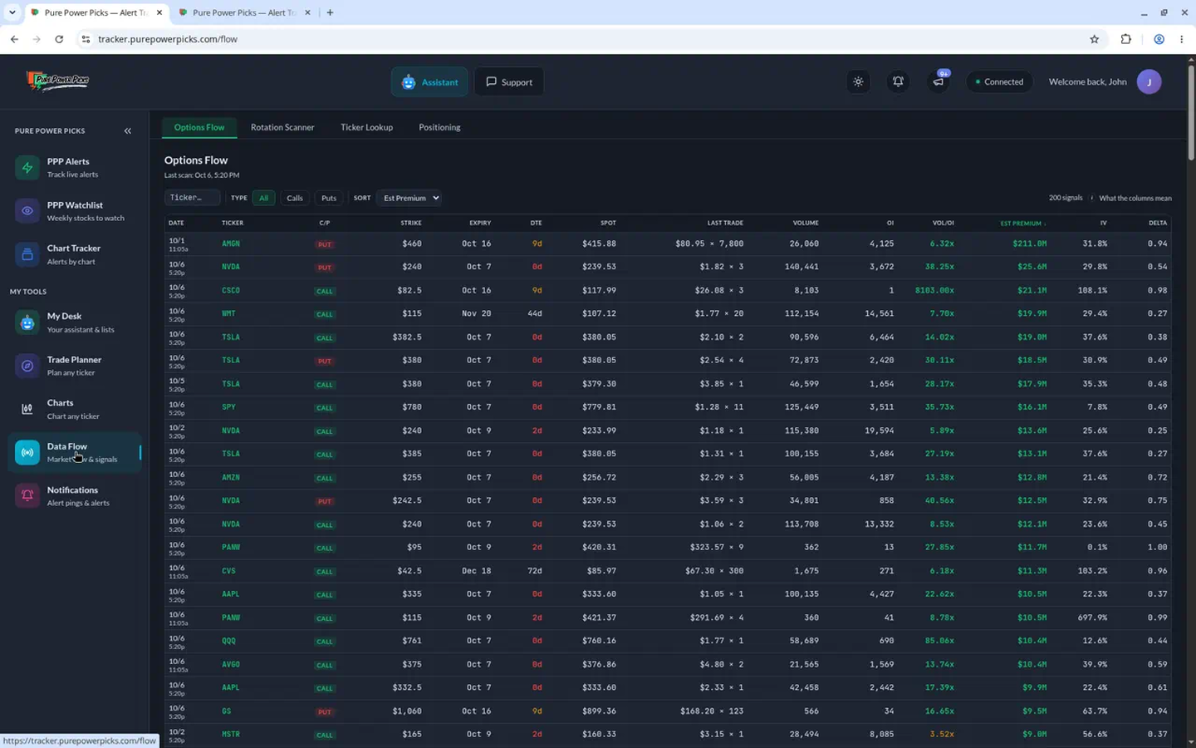Click the AMZN ticker cell
1196x748 pixels.
coord(231,477)
